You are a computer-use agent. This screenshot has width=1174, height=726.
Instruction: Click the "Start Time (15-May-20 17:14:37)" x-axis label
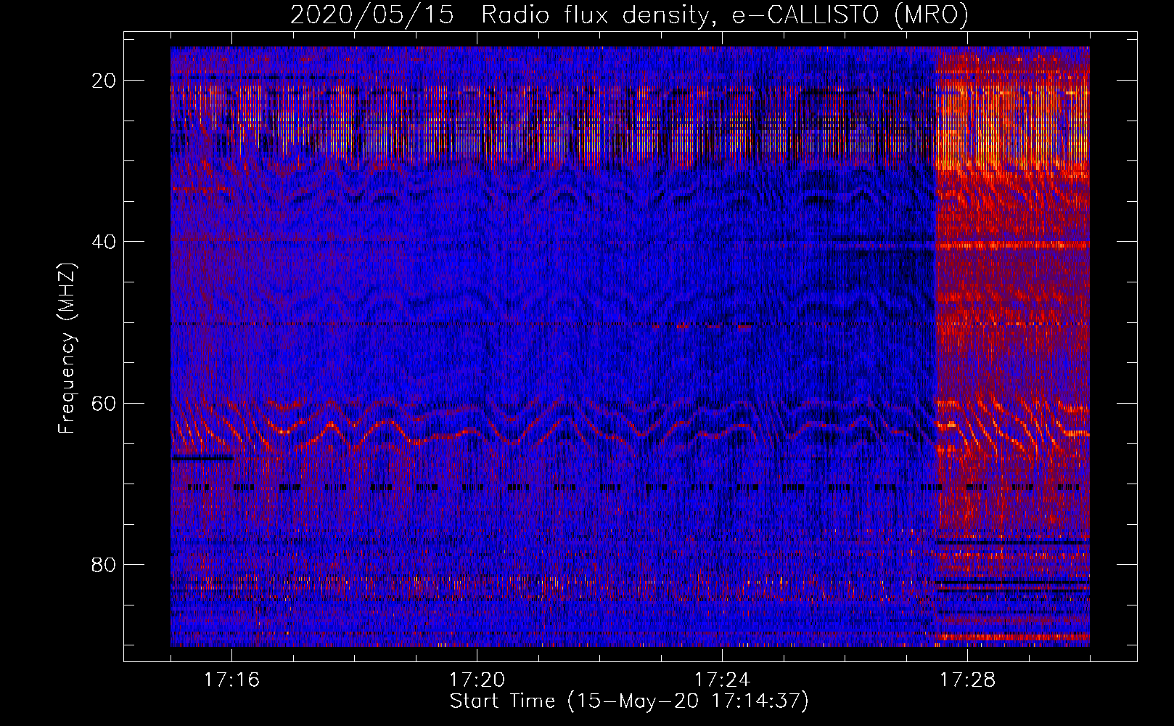[x=629, y=701]
